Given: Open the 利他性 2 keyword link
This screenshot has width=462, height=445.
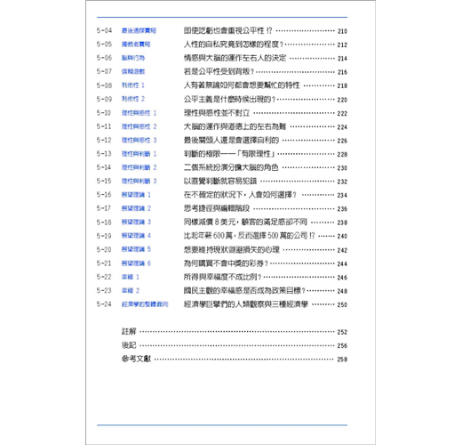Looking at the screenshot, I should point(133,99).
